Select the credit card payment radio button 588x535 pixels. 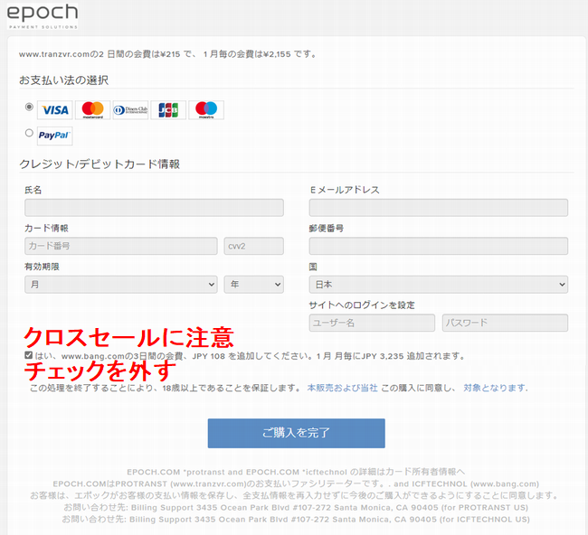click(29, 107)
